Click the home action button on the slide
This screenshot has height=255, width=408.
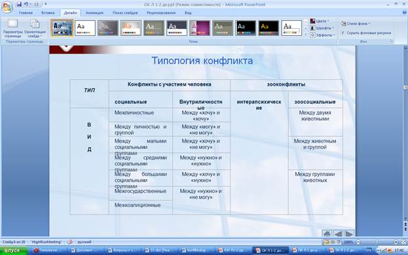327,233
